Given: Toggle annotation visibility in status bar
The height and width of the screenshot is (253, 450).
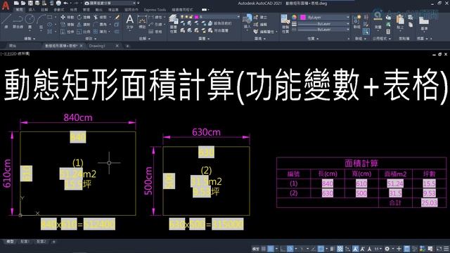Looking at the screenshot, I should point(355,249).
